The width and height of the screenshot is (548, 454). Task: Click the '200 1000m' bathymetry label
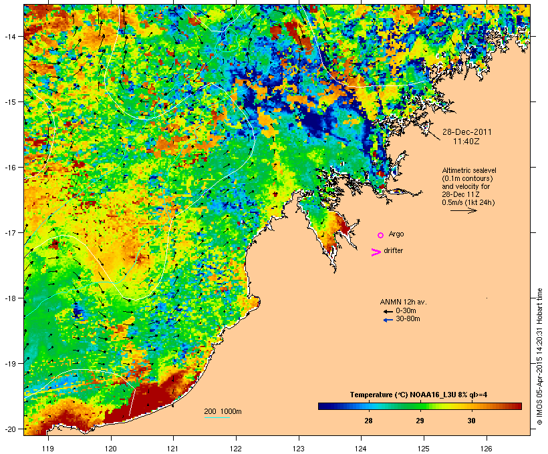coord(223,411)
